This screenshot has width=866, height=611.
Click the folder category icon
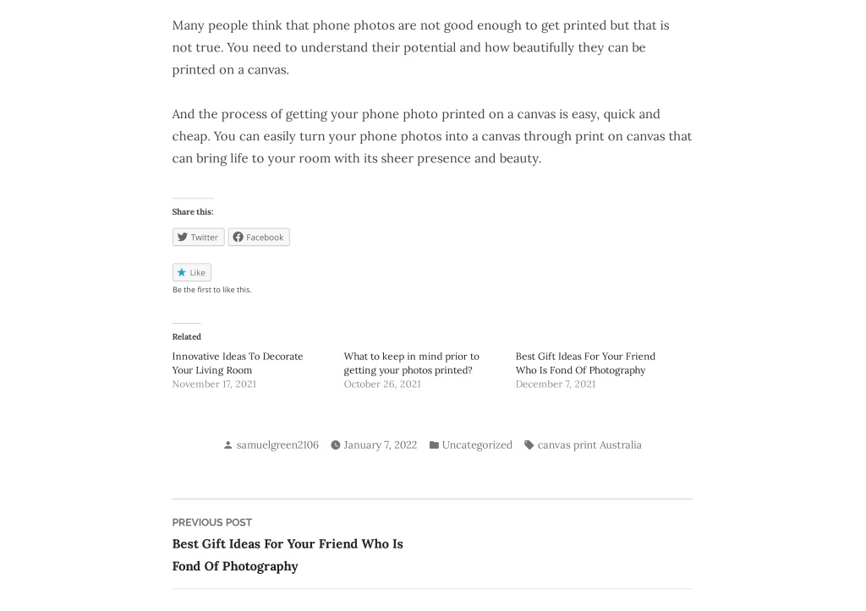[x=434, y=445]
